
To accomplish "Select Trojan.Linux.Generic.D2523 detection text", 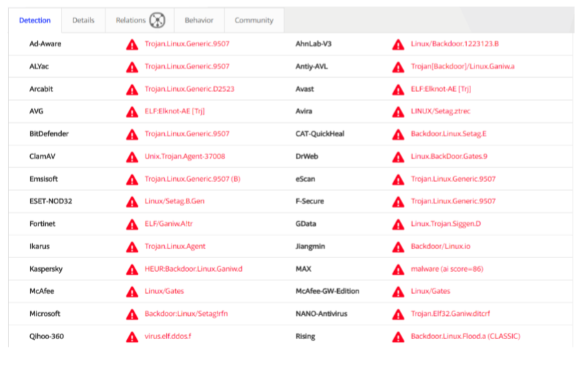I will click(x=190, y=89).
